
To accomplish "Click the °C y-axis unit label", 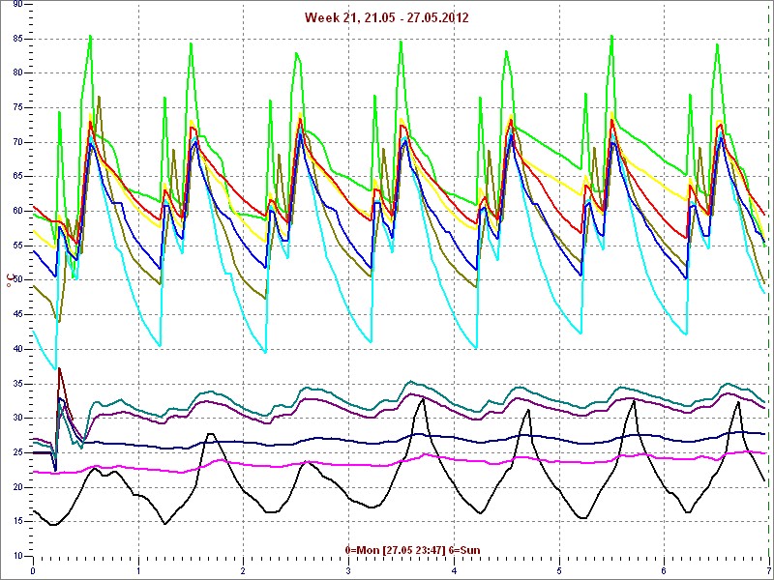I will tap(10, 281).
